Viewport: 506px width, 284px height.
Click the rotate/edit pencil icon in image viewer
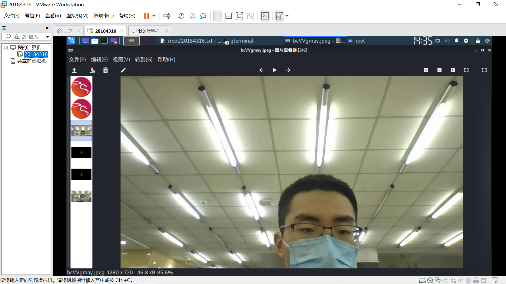123,70
